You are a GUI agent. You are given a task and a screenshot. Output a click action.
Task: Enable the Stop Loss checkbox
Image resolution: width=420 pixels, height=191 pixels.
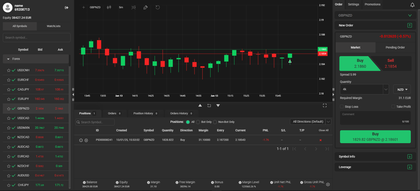pos(342,106)
